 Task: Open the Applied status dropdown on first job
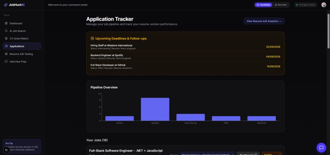(271, 154)
